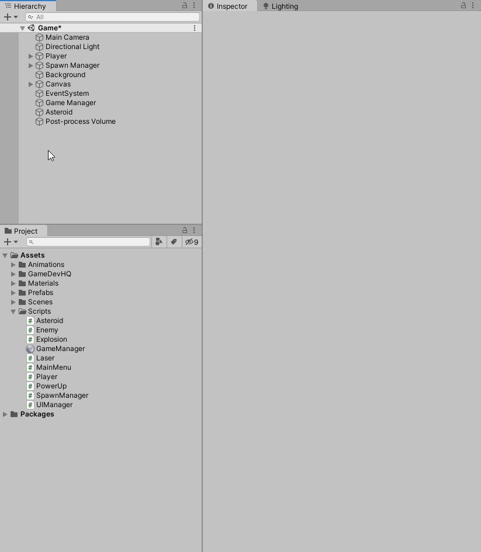Open the Project create plus dropdown
The height and width of the screenshot is (552, 481).
11,242
